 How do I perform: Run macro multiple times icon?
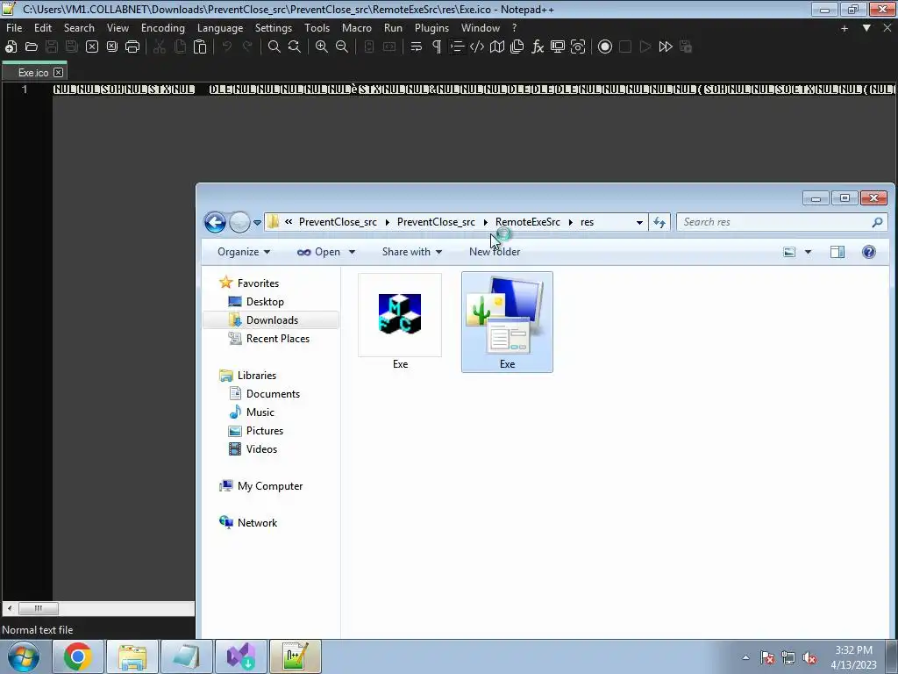tap(666, 47)
